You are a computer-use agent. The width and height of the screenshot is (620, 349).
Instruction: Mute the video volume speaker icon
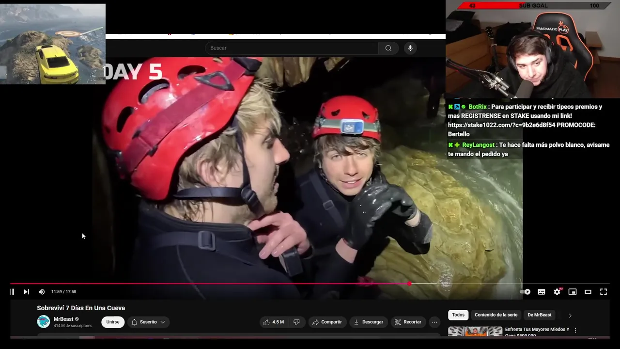pos(42,292)
